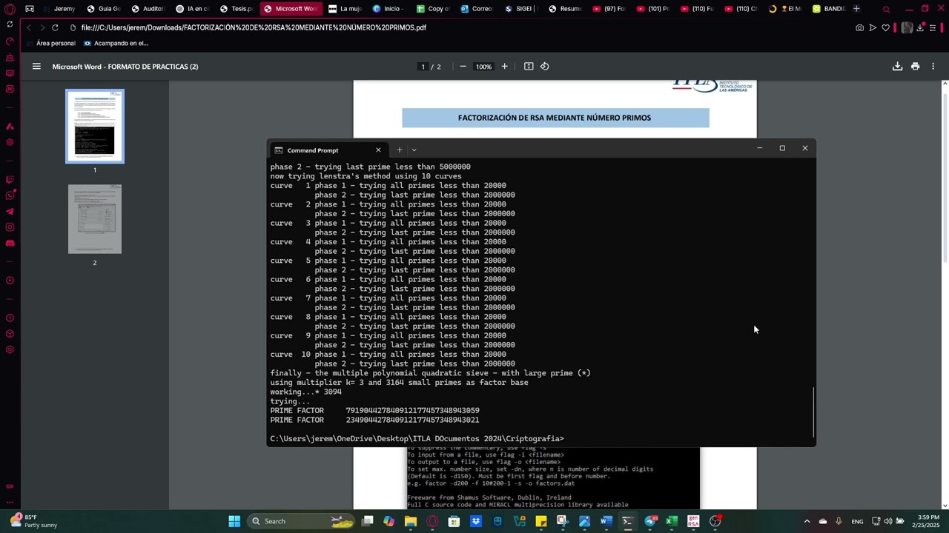Reload the browser page
This screenshot has height=533, width=949.
click(x=55, y=27)
